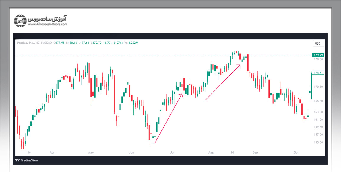Click the 179.79 current price label
This screenshot has height=172, width=341.
[x=318, y=55]
